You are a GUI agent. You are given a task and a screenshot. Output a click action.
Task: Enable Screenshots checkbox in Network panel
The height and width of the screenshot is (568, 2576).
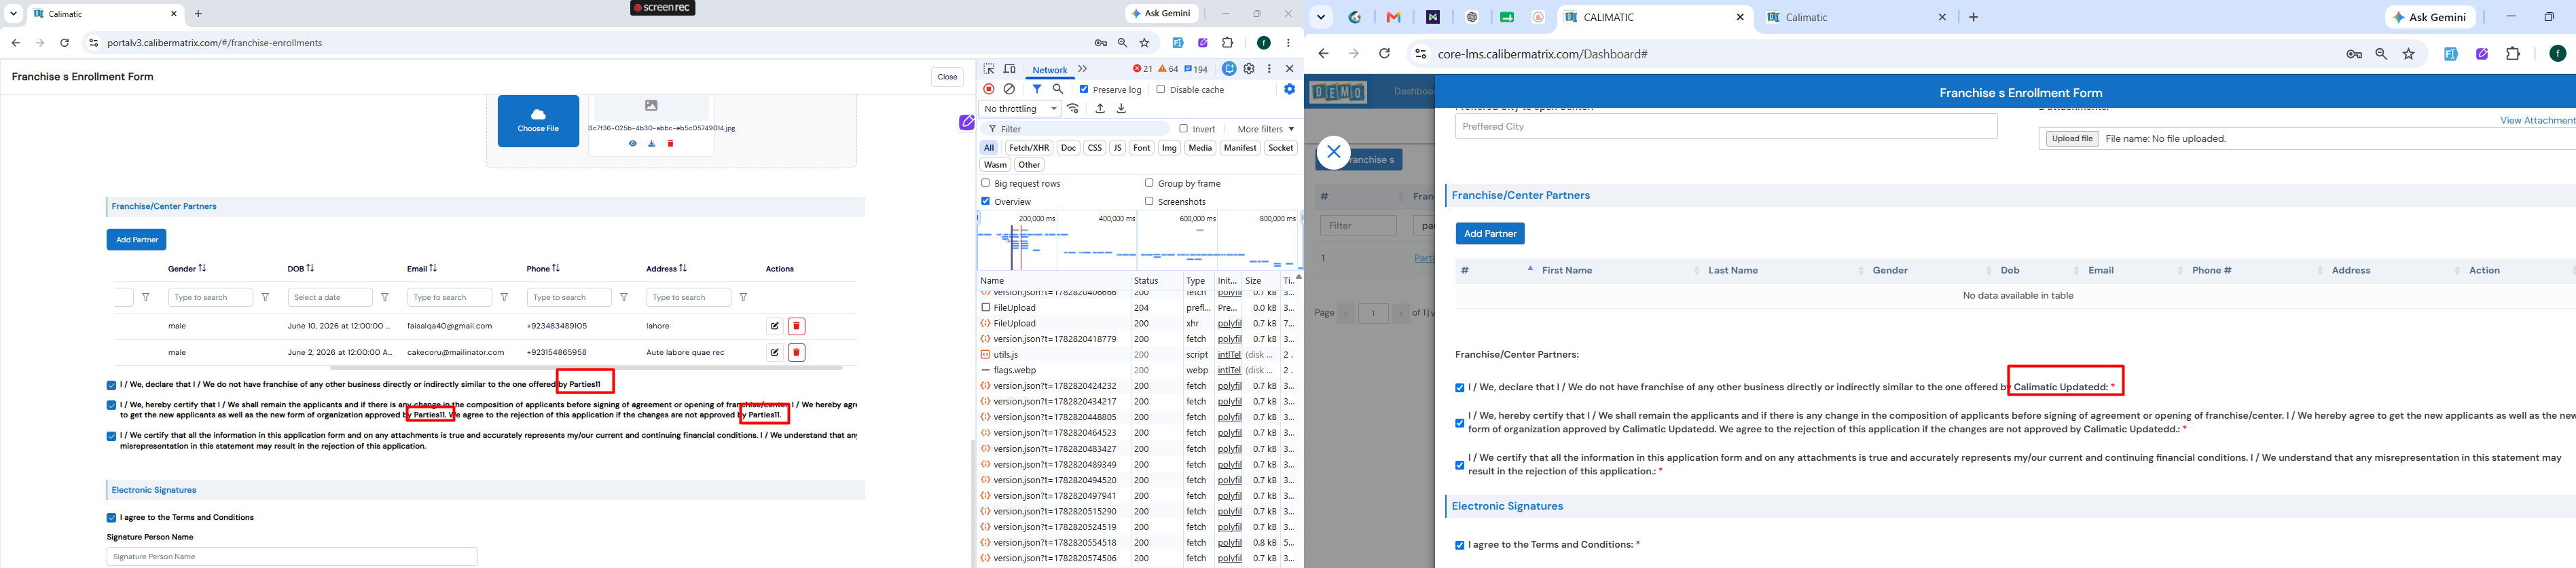(1149, 201)
